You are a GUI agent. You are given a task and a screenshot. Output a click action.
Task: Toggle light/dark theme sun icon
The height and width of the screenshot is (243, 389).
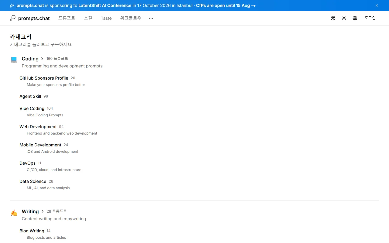344,18
